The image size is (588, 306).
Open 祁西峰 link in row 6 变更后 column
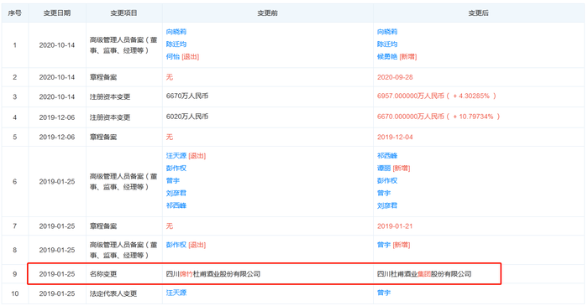(387, 156)
